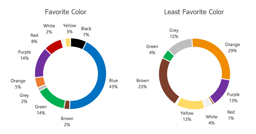
Task: Select the "Red 1%" data label
Action: (231, 115)
